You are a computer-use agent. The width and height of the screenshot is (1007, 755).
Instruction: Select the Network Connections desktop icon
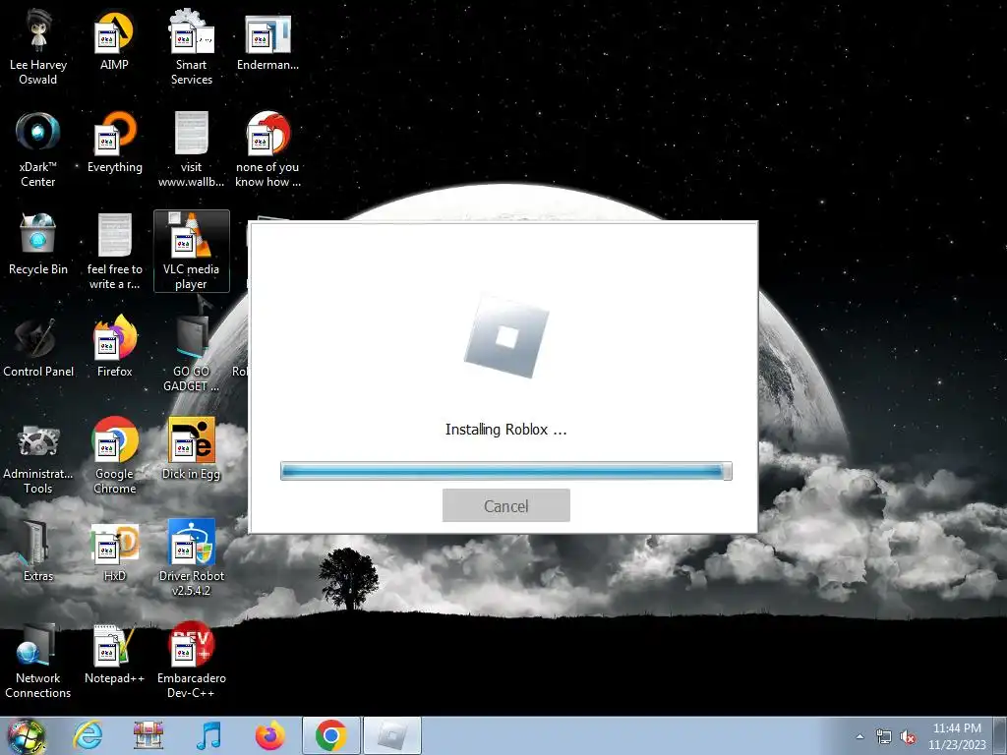(38, 660)
